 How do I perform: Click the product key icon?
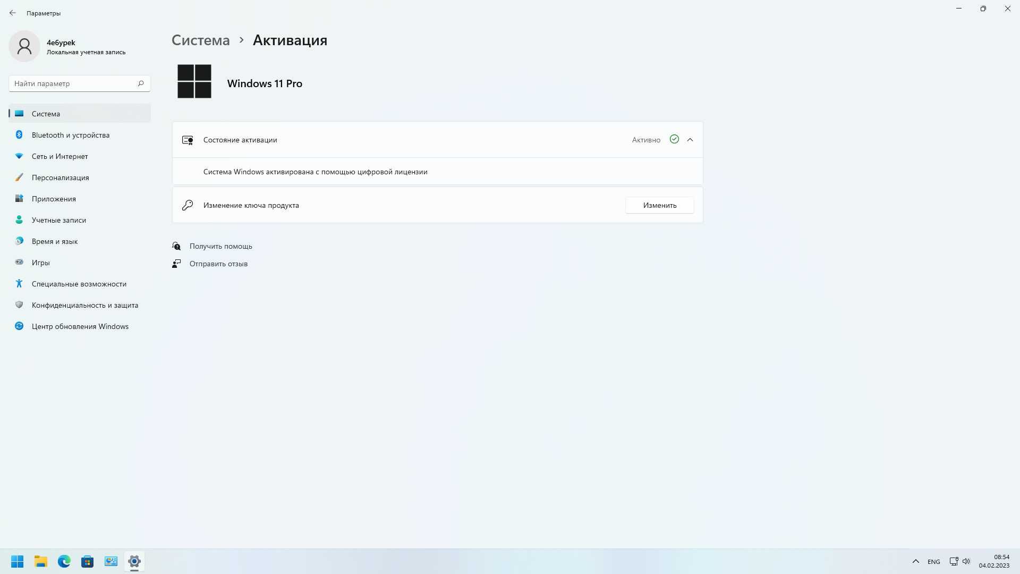click(x=188, y=205)
